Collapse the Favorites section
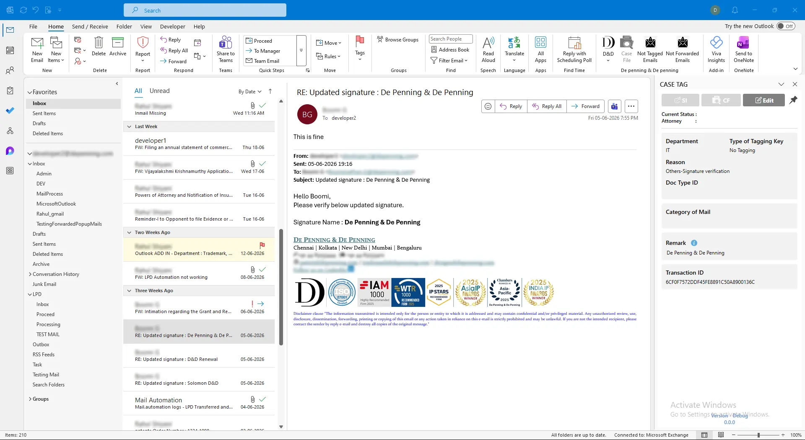The width and height of the screenshot is (805, 440). click(30, 92)
